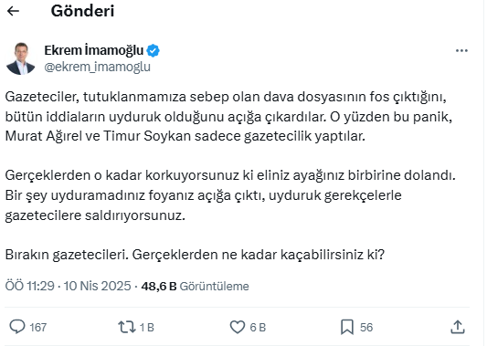This screenshot has height=346, width=487.
Task: Click the 1 B retweet count
Action: click(146, 328)
